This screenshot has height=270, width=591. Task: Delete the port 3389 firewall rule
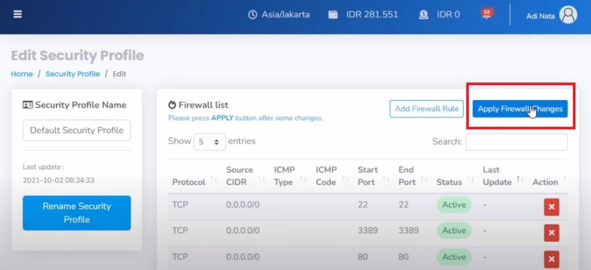pos(551,233)
